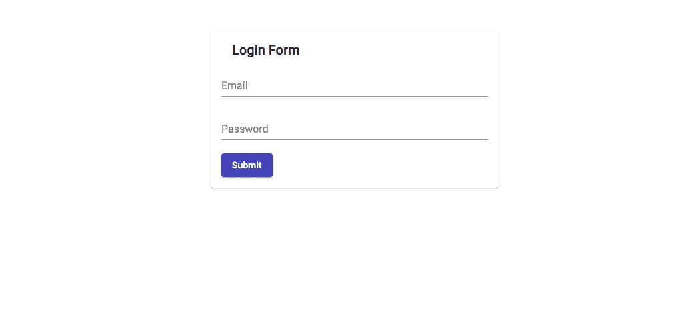Click empty card space right of Submit button
Image resolution: width=674 pixels, height=335 pixels.
tap(387, 165)
